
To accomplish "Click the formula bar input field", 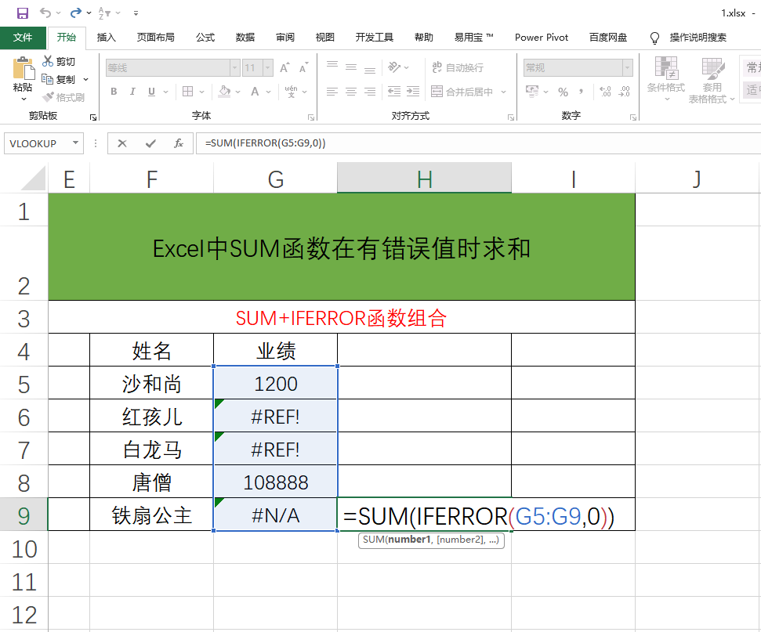I will pyautogui.click(x=478, y=143).
